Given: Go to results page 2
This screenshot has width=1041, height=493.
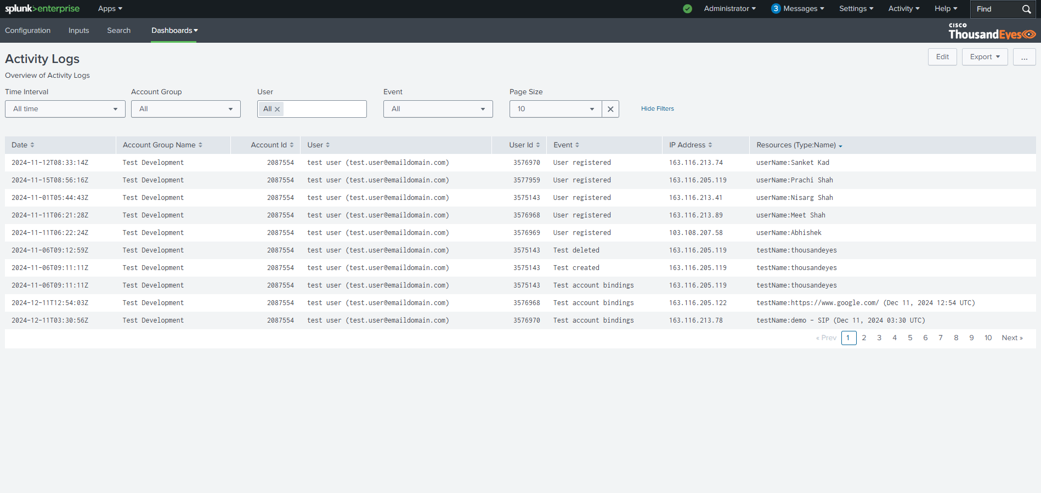Looking at the screenshot, I should 864,338.
